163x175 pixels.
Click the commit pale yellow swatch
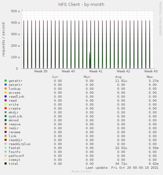click(6, 160)
